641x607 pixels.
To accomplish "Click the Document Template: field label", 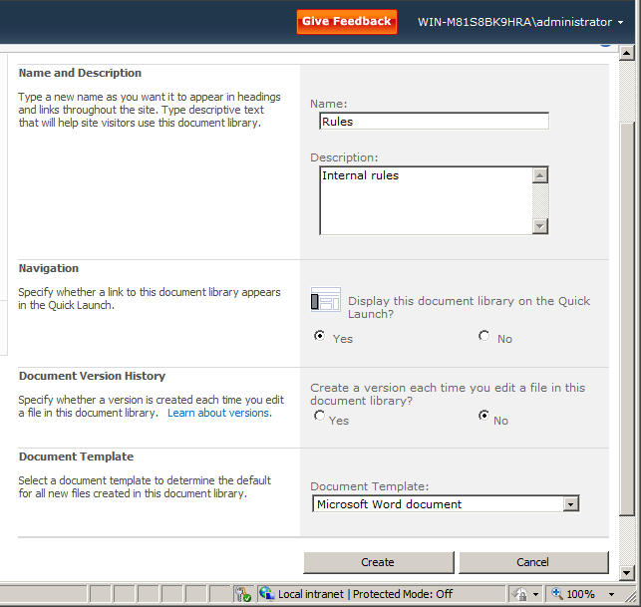I will (x=370, y=486).
